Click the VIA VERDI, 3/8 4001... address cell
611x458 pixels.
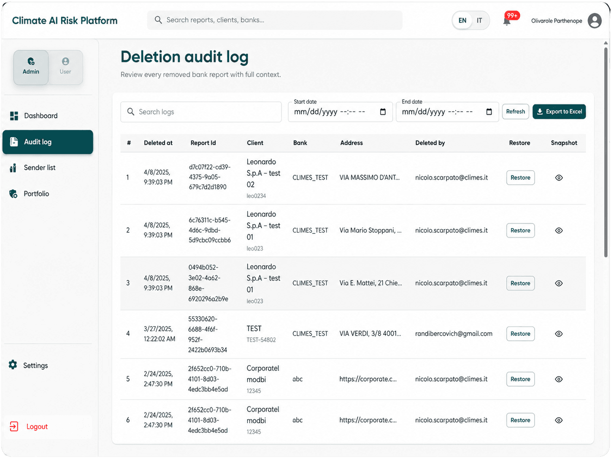pos(370,334)
